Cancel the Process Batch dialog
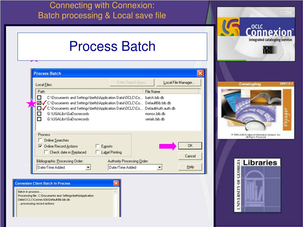303x227 pixels. pos(190,156)
